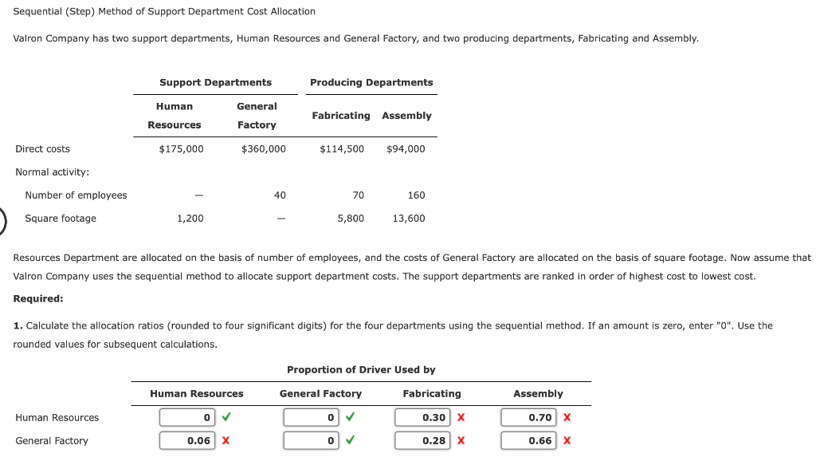This screenshot has height=461, width=816.
Task: Click the red X beside the 0.70 Assembly value
Action: pyautogui.click(x=567, y=417)
